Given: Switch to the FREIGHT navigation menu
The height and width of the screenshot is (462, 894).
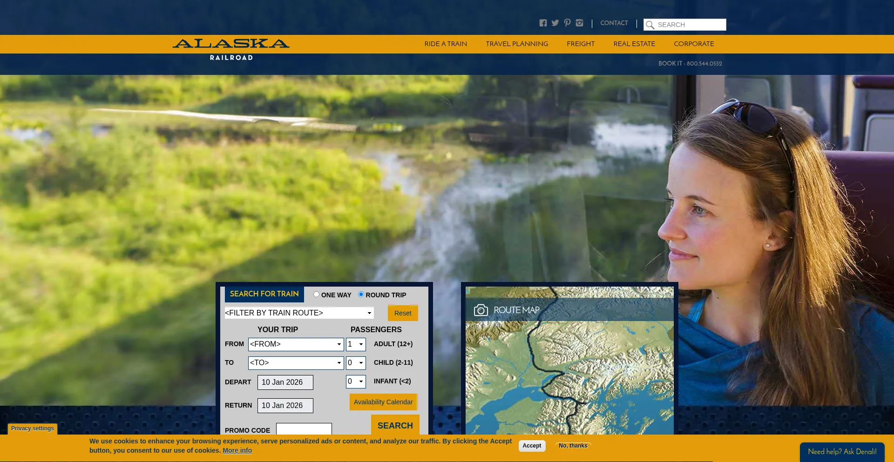Looking at the screenshot, I should tap(581, 44).
